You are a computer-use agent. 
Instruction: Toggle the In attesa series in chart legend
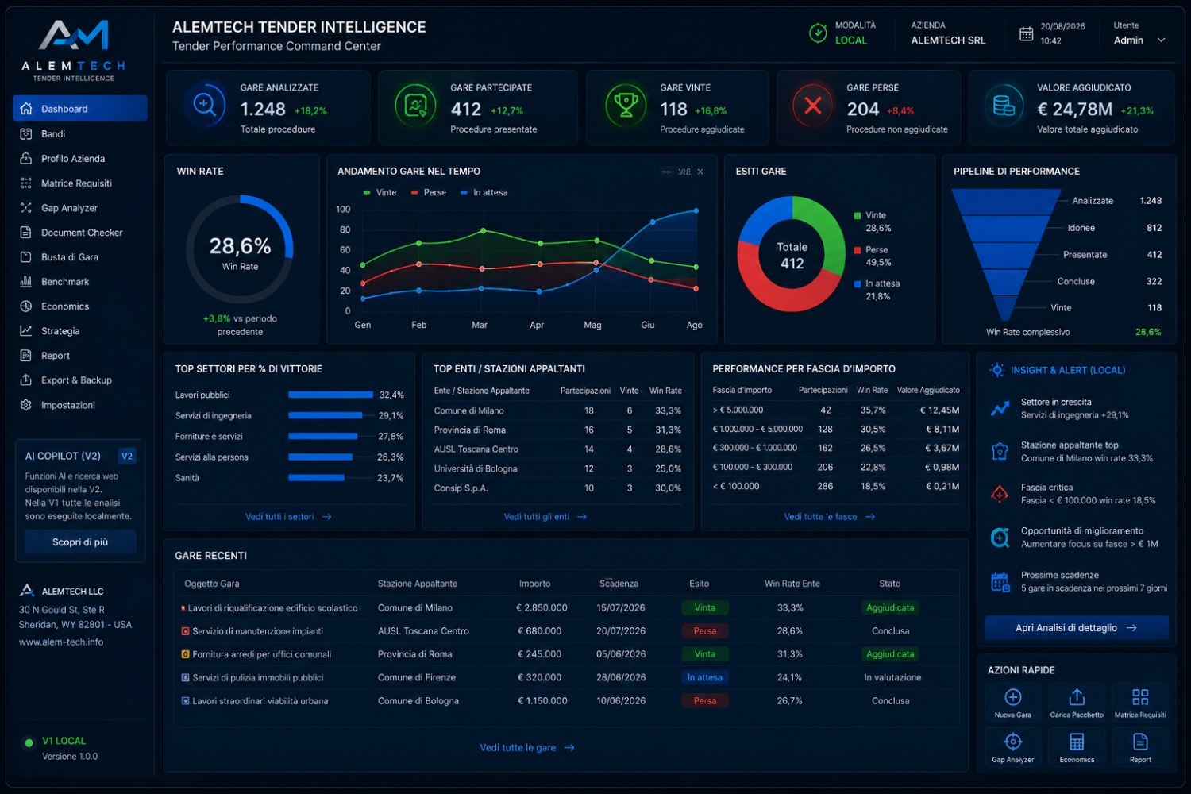tap(484, 192)
